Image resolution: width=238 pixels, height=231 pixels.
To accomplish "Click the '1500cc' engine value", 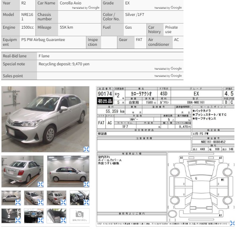I will pos(27,27).
